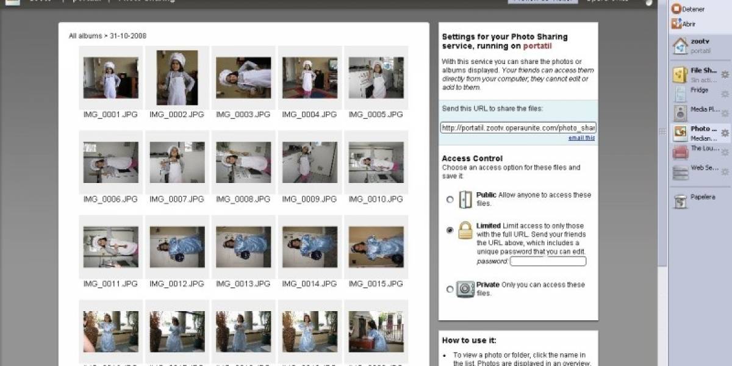Open the IMG_0014.JPG thumbnail

point(310,247)
